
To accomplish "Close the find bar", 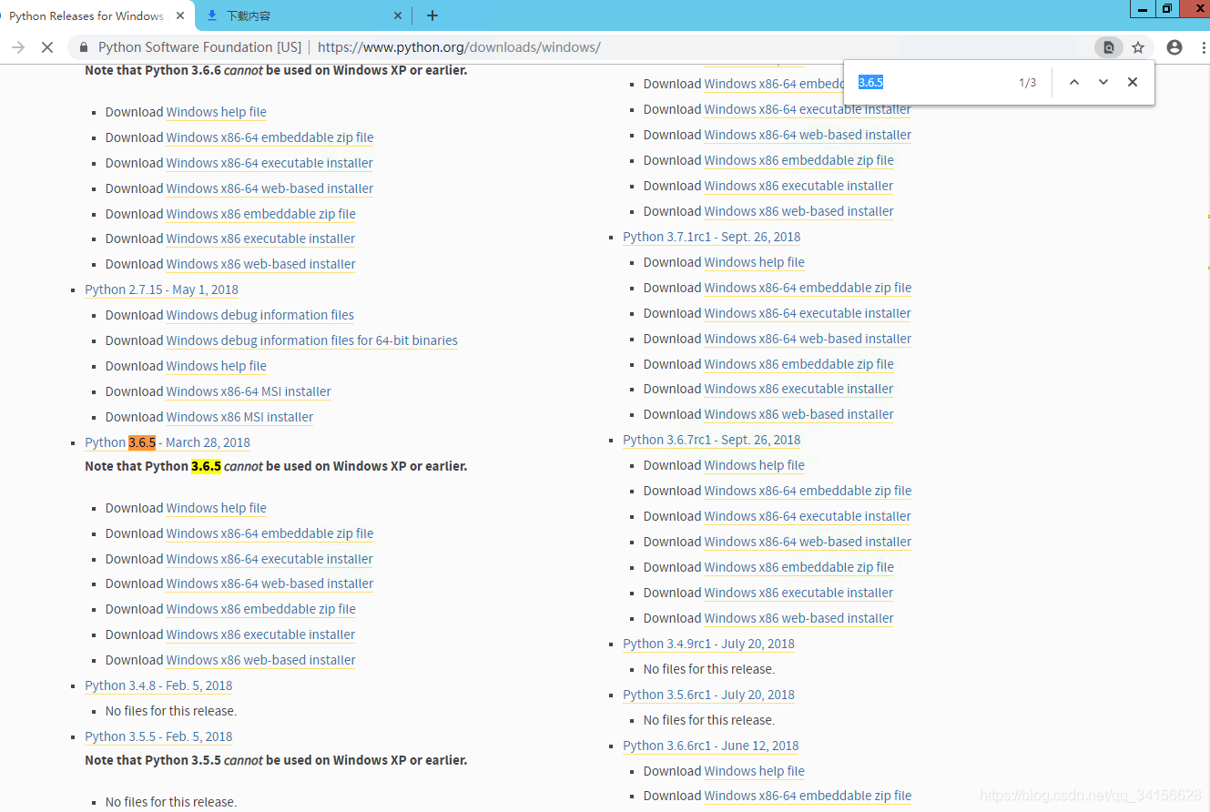I will click(x=1133, y=82).
